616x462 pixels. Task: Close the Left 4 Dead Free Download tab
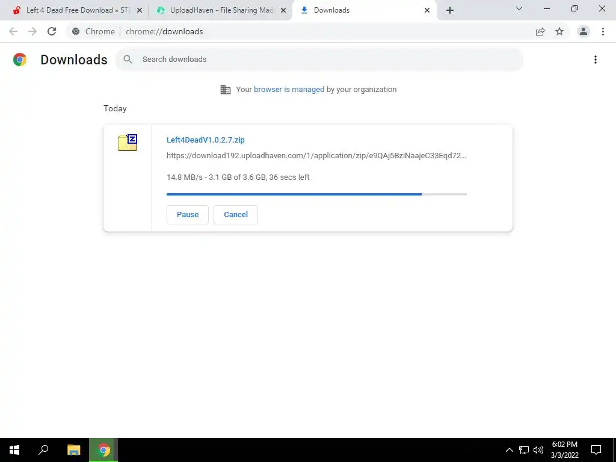[x=140, y=10]
